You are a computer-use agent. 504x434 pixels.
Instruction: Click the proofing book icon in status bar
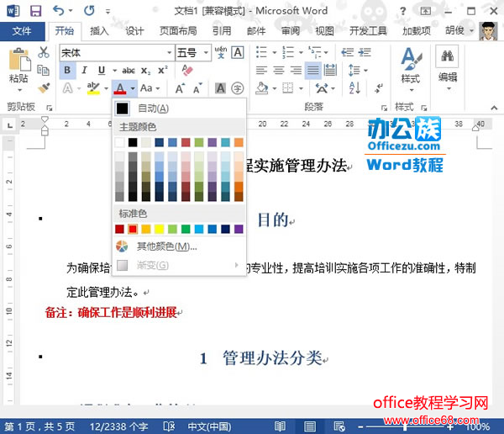169,426
